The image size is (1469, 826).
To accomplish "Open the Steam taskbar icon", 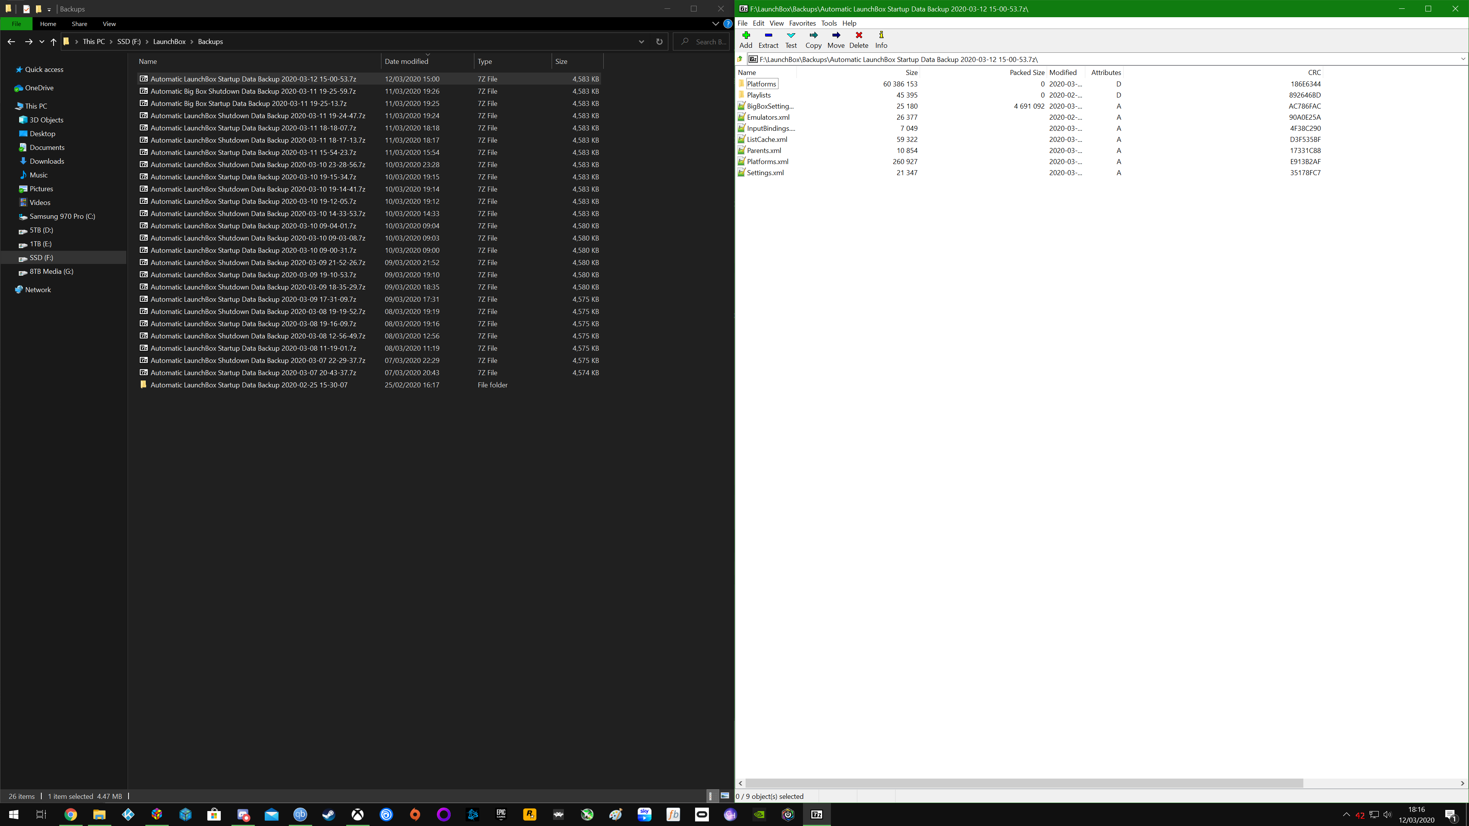I will (x=329, y=815).
